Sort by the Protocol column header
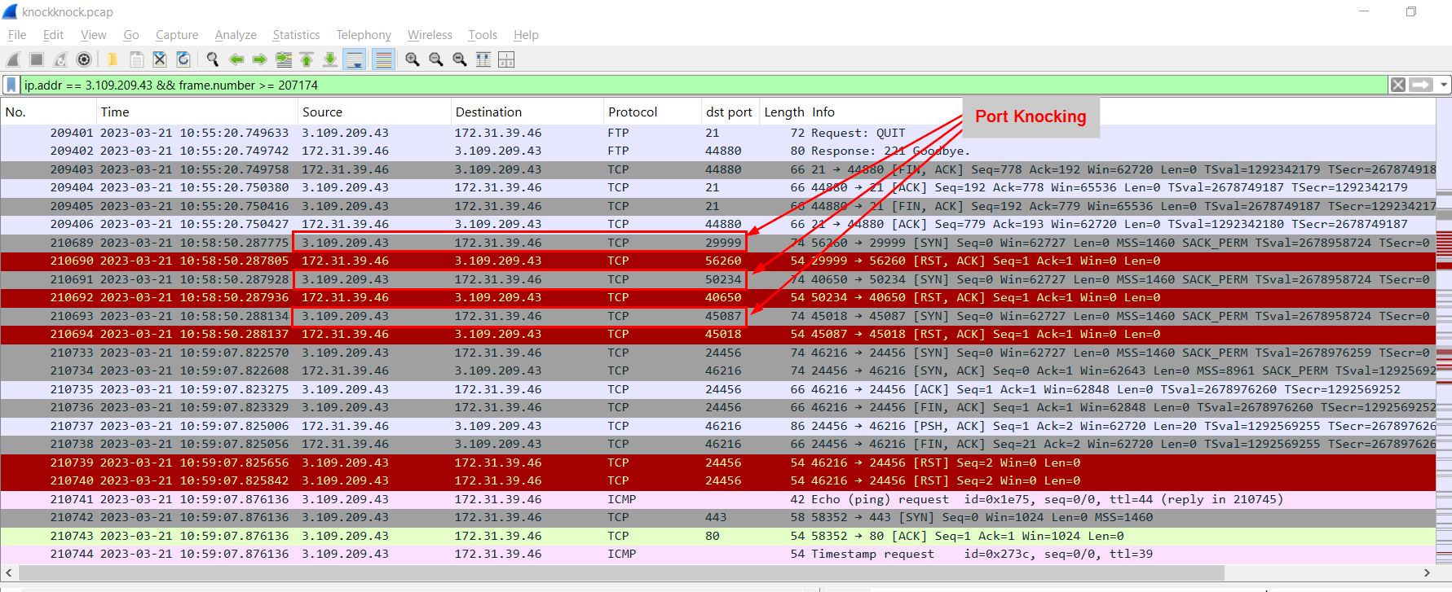1452x592 pixels. (x=632, y=112)
